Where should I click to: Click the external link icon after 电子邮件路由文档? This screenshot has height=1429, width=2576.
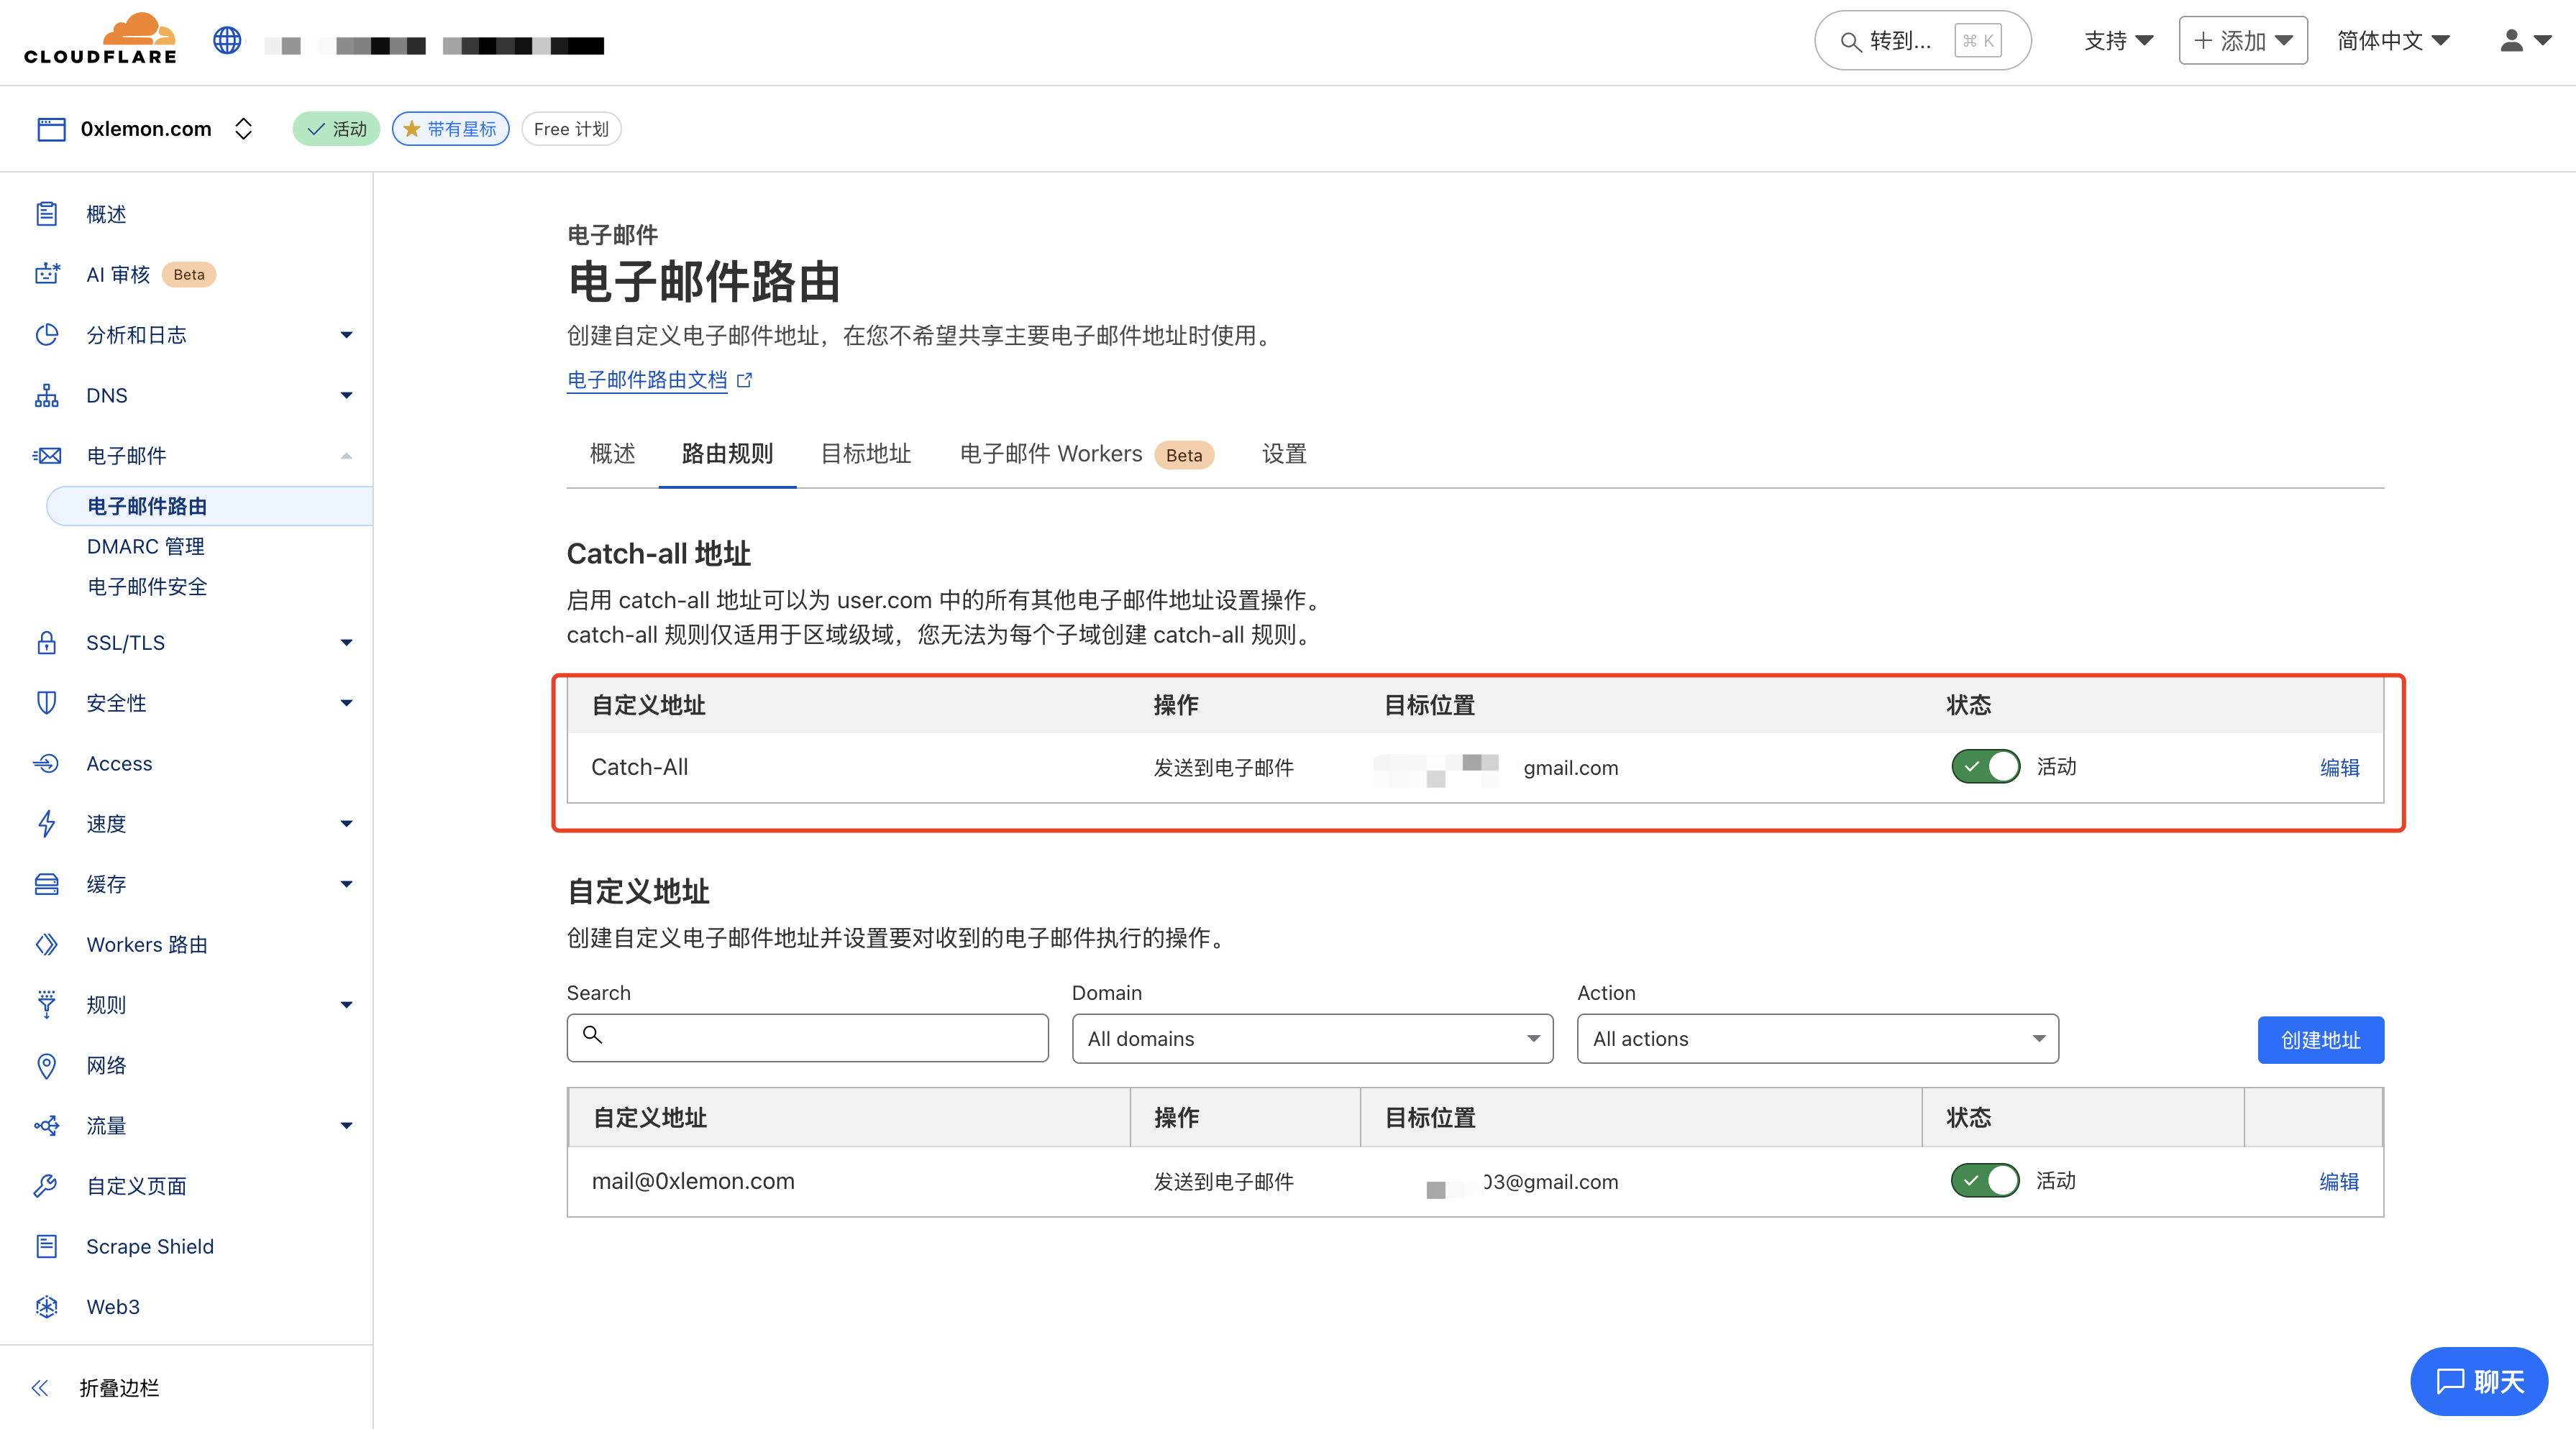(744, 380)
